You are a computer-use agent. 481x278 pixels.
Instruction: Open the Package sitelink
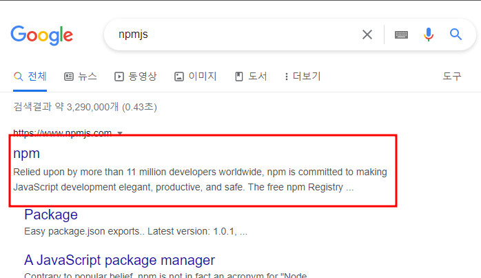[x=51, y=215]
